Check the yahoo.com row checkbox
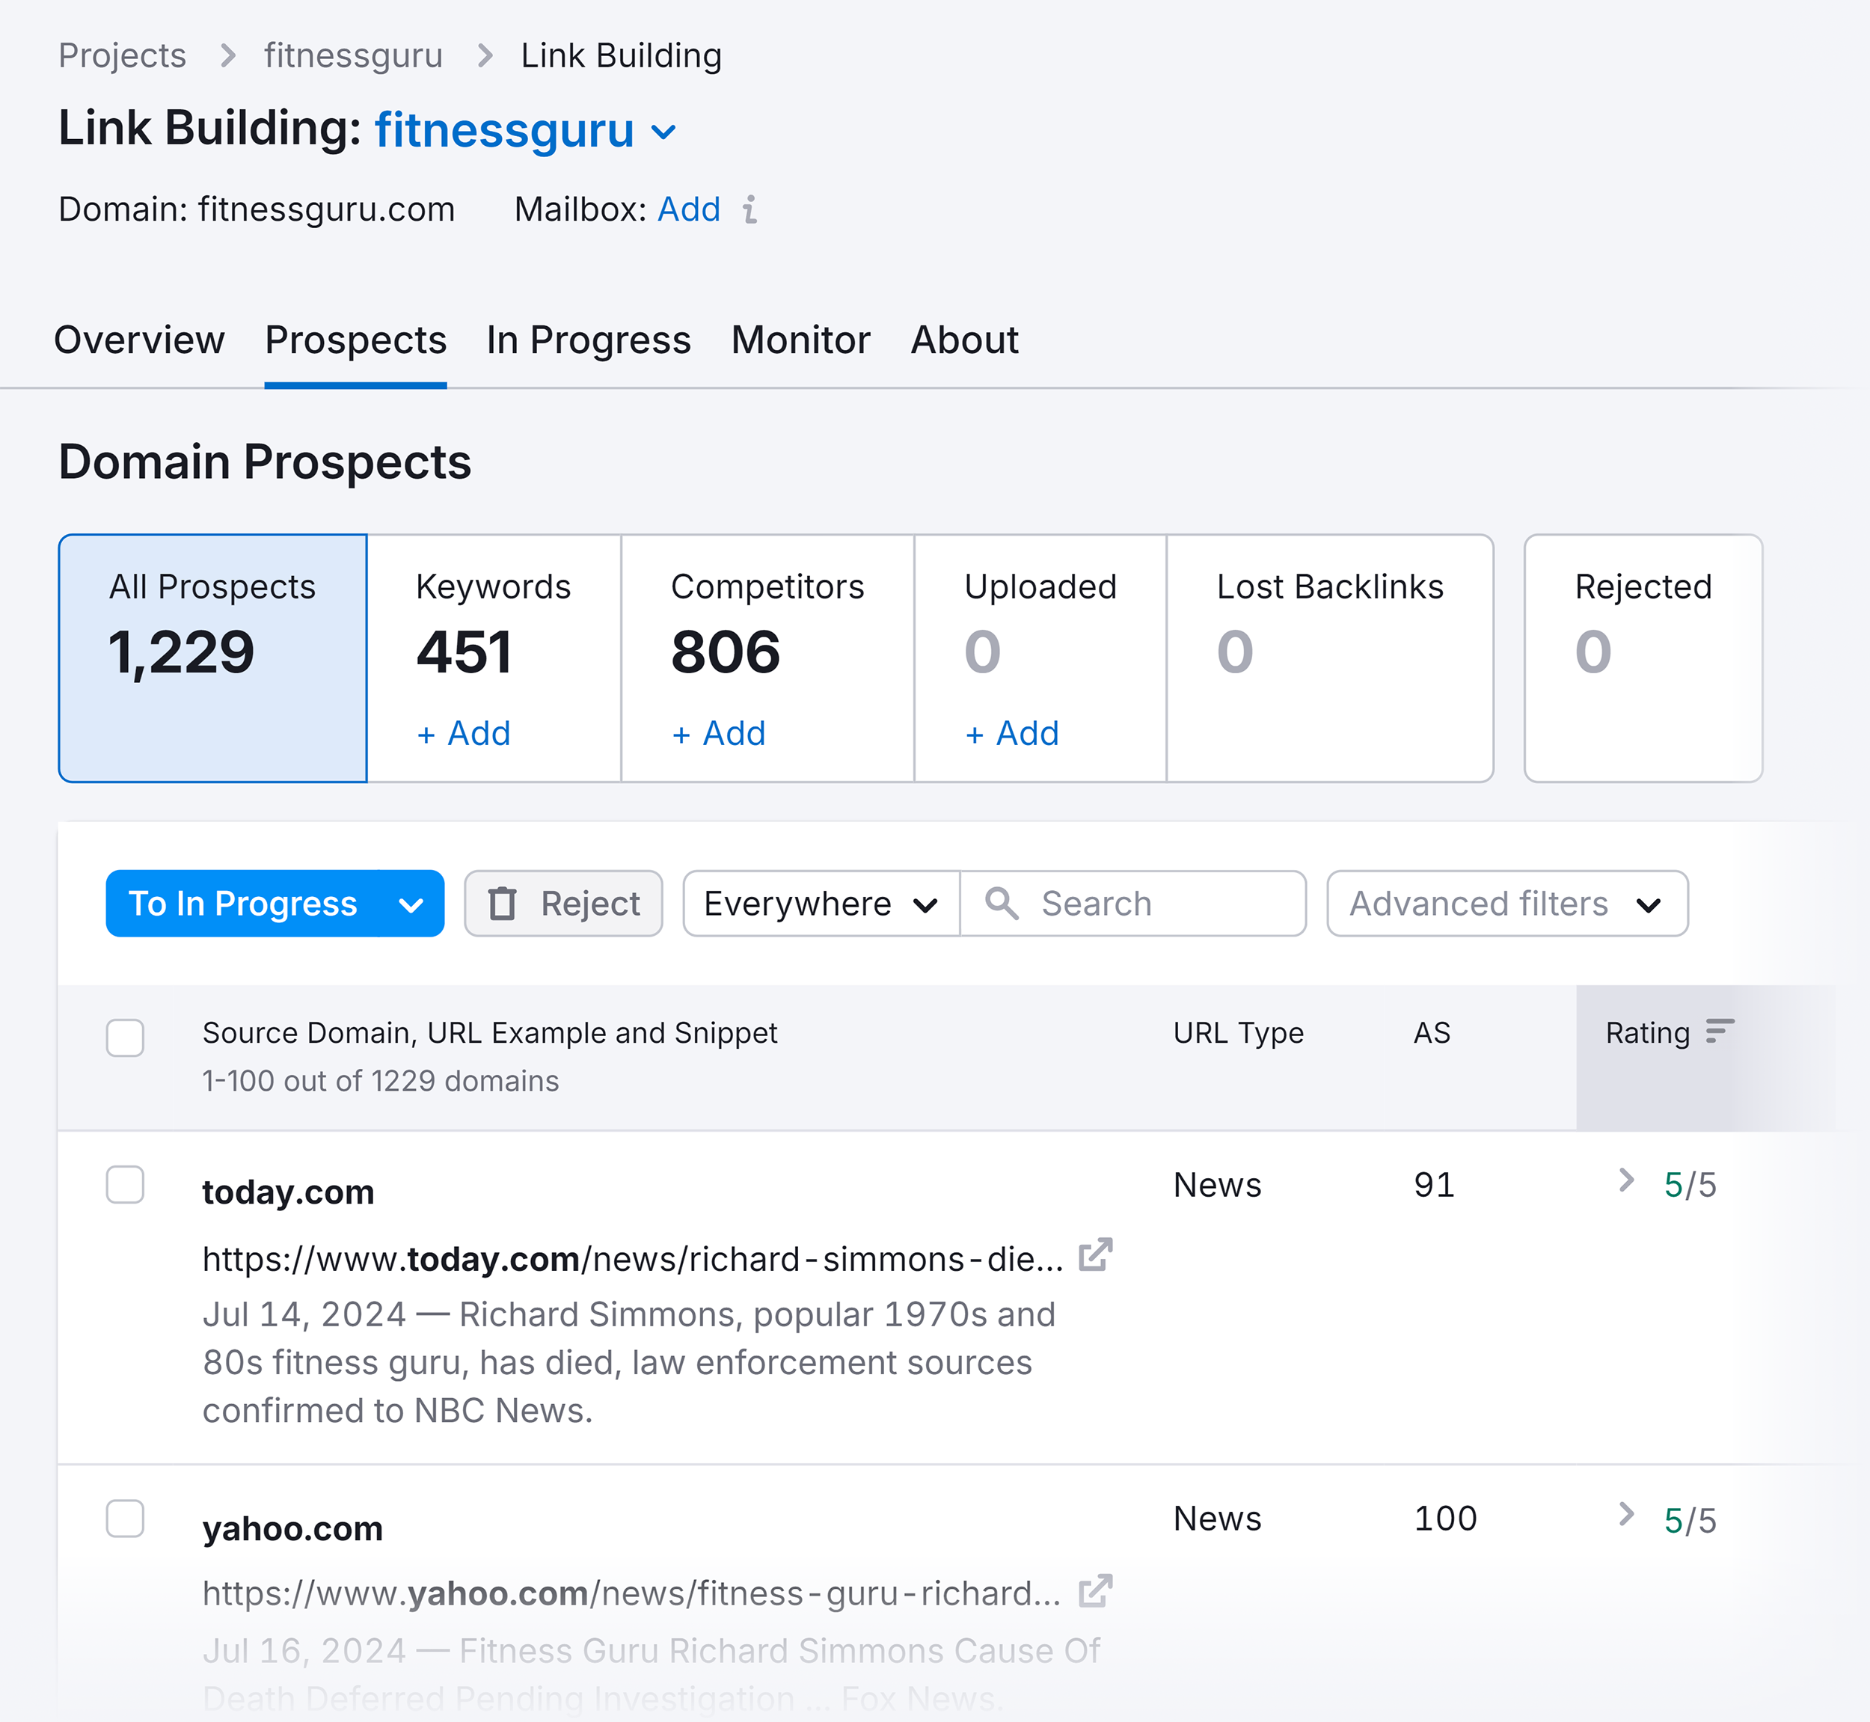This screenshot has width=1870, height=1722. (x=125, y=1518)
